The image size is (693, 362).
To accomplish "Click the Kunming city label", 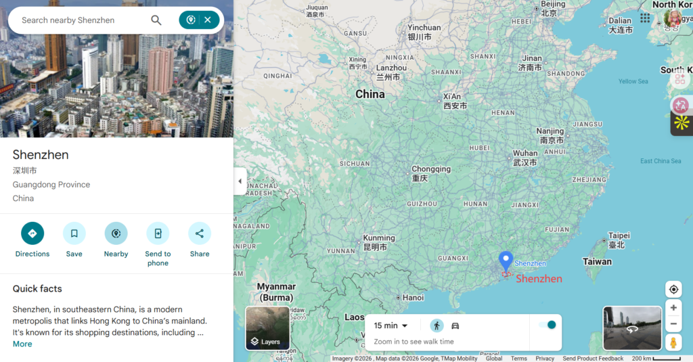I will click(x=379, y=242).
